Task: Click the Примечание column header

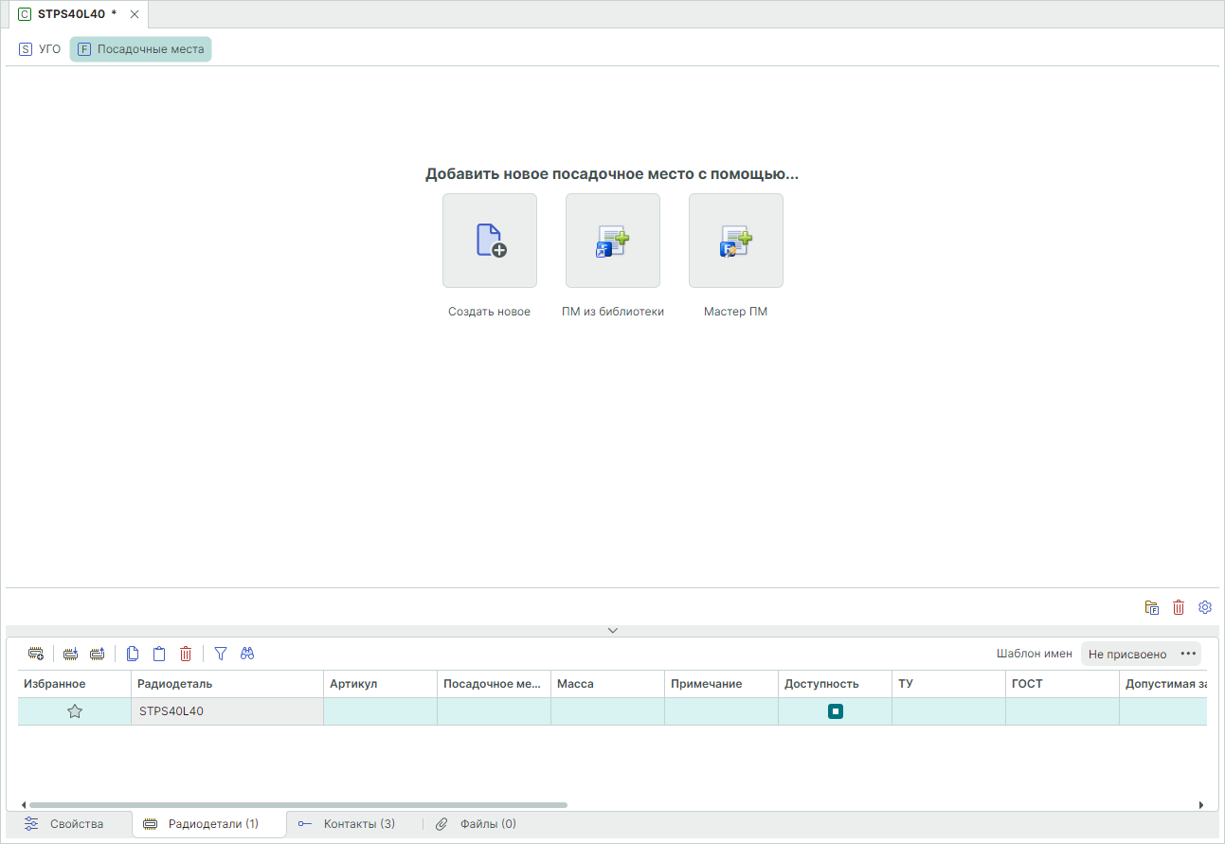Action: [722, 684]
